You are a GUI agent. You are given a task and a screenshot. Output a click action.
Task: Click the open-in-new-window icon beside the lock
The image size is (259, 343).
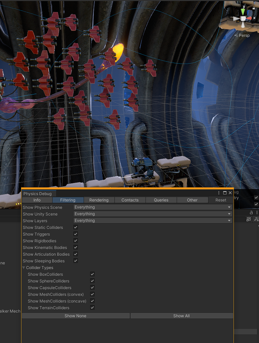click(249, 219)
